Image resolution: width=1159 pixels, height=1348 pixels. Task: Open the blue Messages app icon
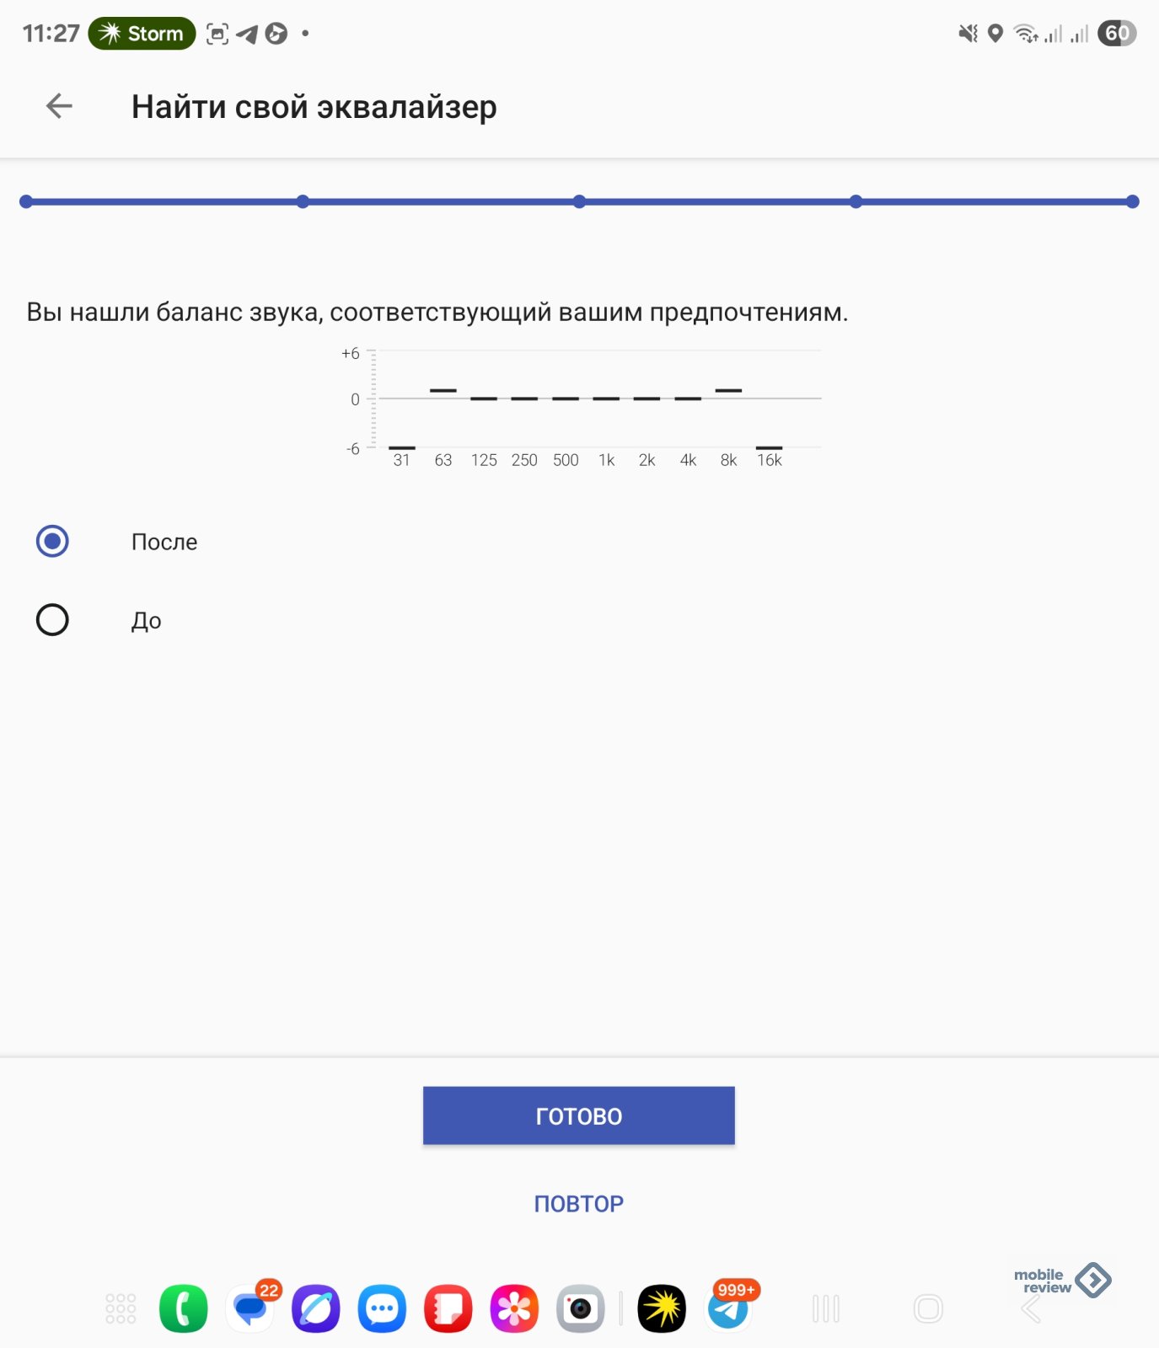point(382,1308)
